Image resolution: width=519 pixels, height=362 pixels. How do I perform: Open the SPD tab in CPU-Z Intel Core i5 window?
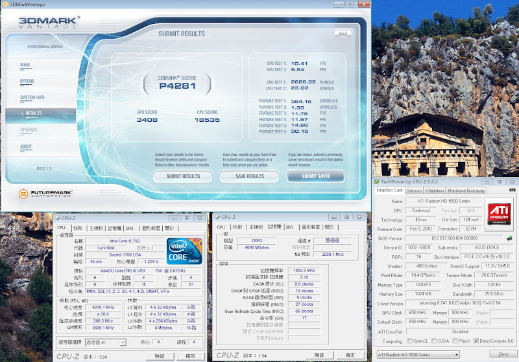tap(129, 228)
